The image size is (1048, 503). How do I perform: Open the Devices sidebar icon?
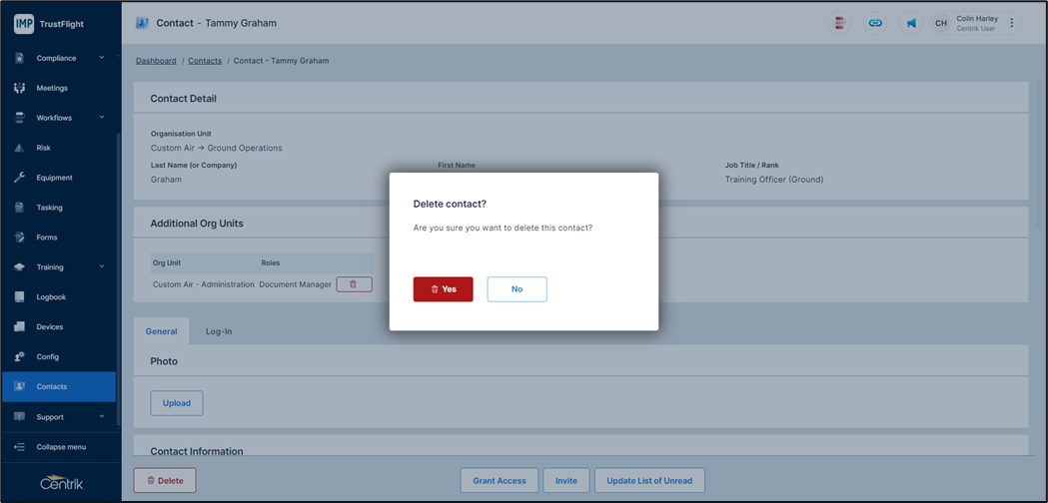tap(19, 326)
